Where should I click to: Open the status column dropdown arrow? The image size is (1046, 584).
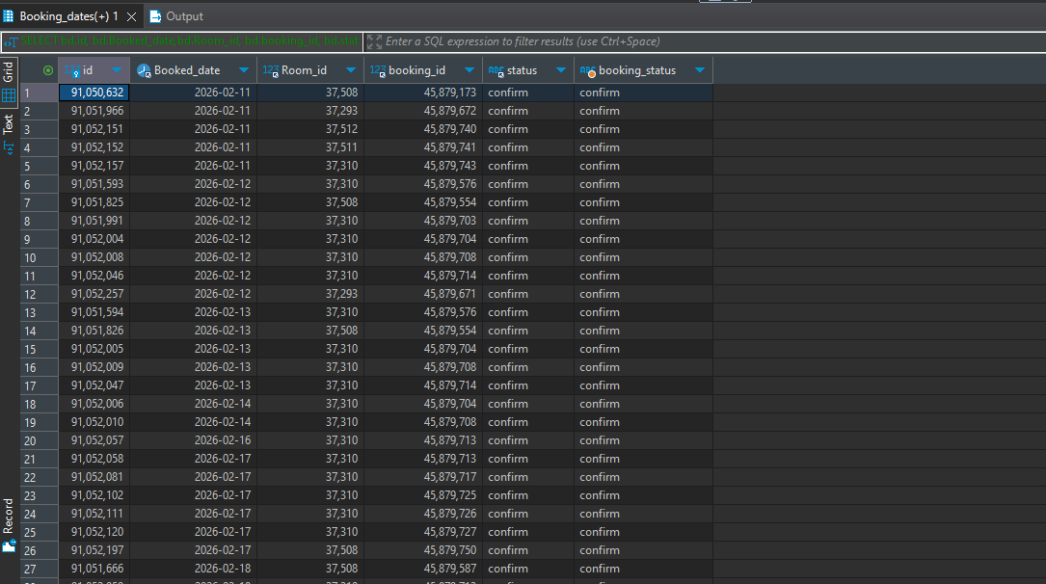pos(561,70)
